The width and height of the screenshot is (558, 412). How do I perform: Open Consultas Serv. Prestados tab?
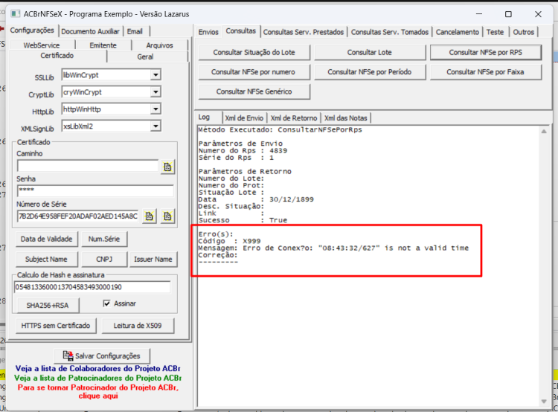point(304,32)
